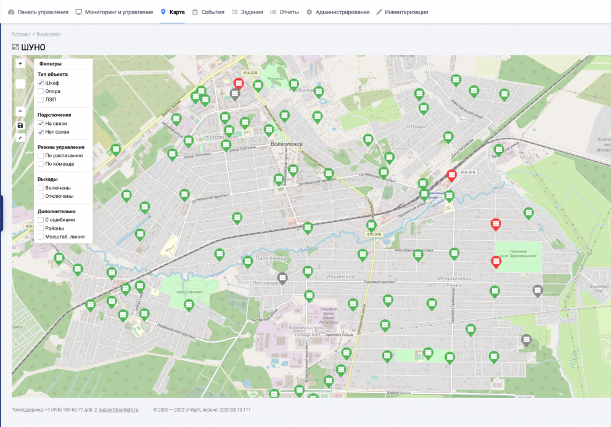Click green cabinet marker in Парк Кенша
The height and width of the screenshot is (427, 611).
tap(248, 262)
